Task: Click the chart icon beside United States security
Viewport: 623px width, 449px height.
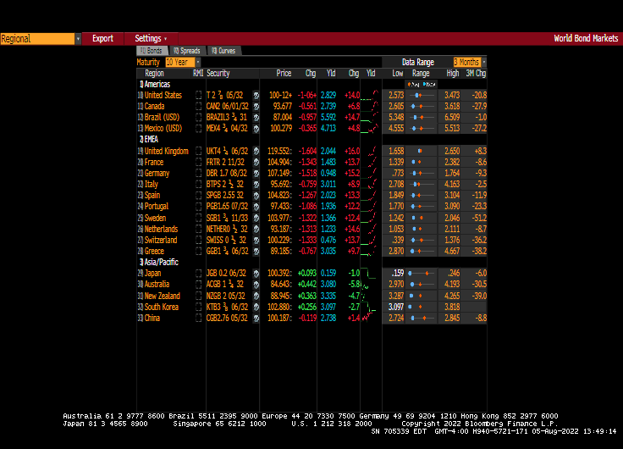Action: click(256, 96)
